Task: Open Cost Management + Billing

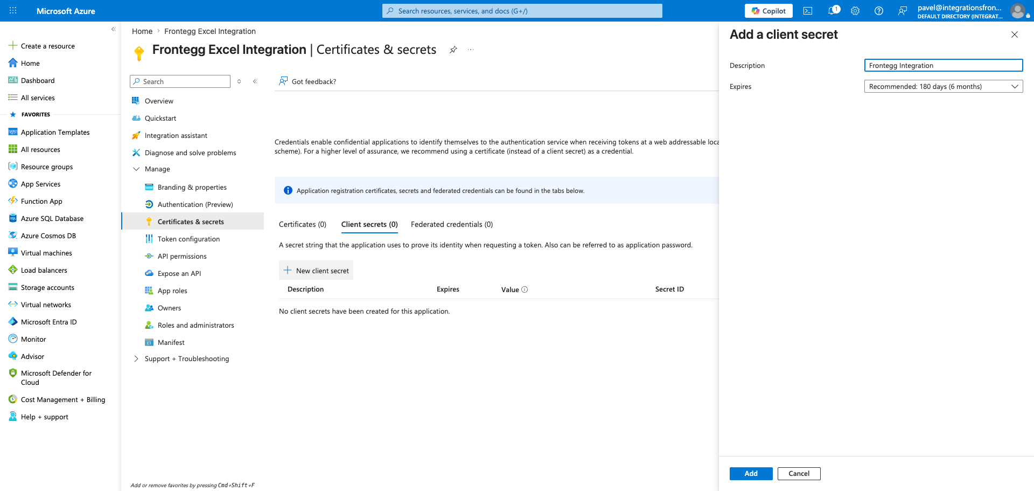Action: pos(63,399)
